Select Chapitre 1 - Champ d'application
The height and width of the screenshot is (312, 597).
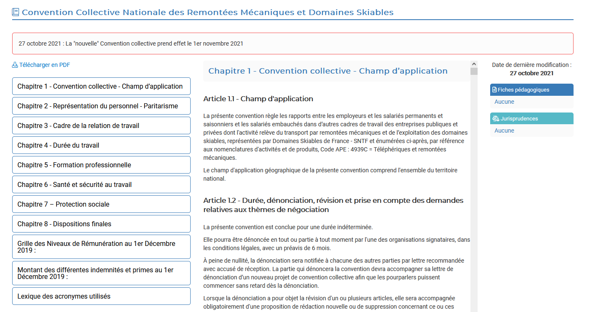coord(101,87)
